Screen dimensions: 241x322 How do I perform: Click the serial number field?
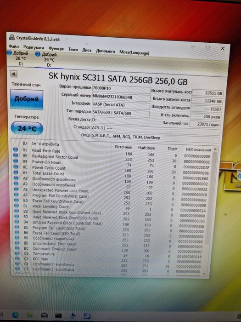(x=121, y=97)
